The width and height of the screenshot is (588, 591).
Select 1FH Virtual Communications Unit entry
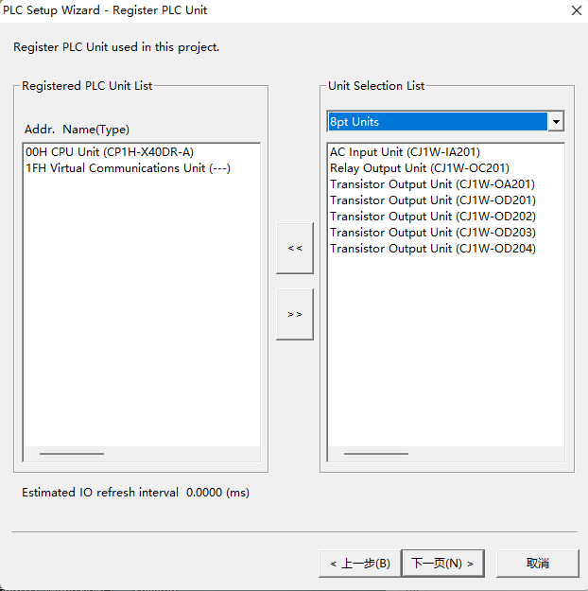click(x=128, y=168)
